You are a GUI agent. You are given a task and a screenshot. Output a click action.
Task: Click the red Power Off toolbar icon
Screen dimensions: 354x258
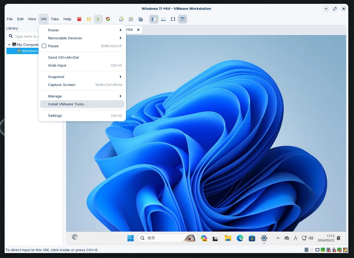(79, 19)
